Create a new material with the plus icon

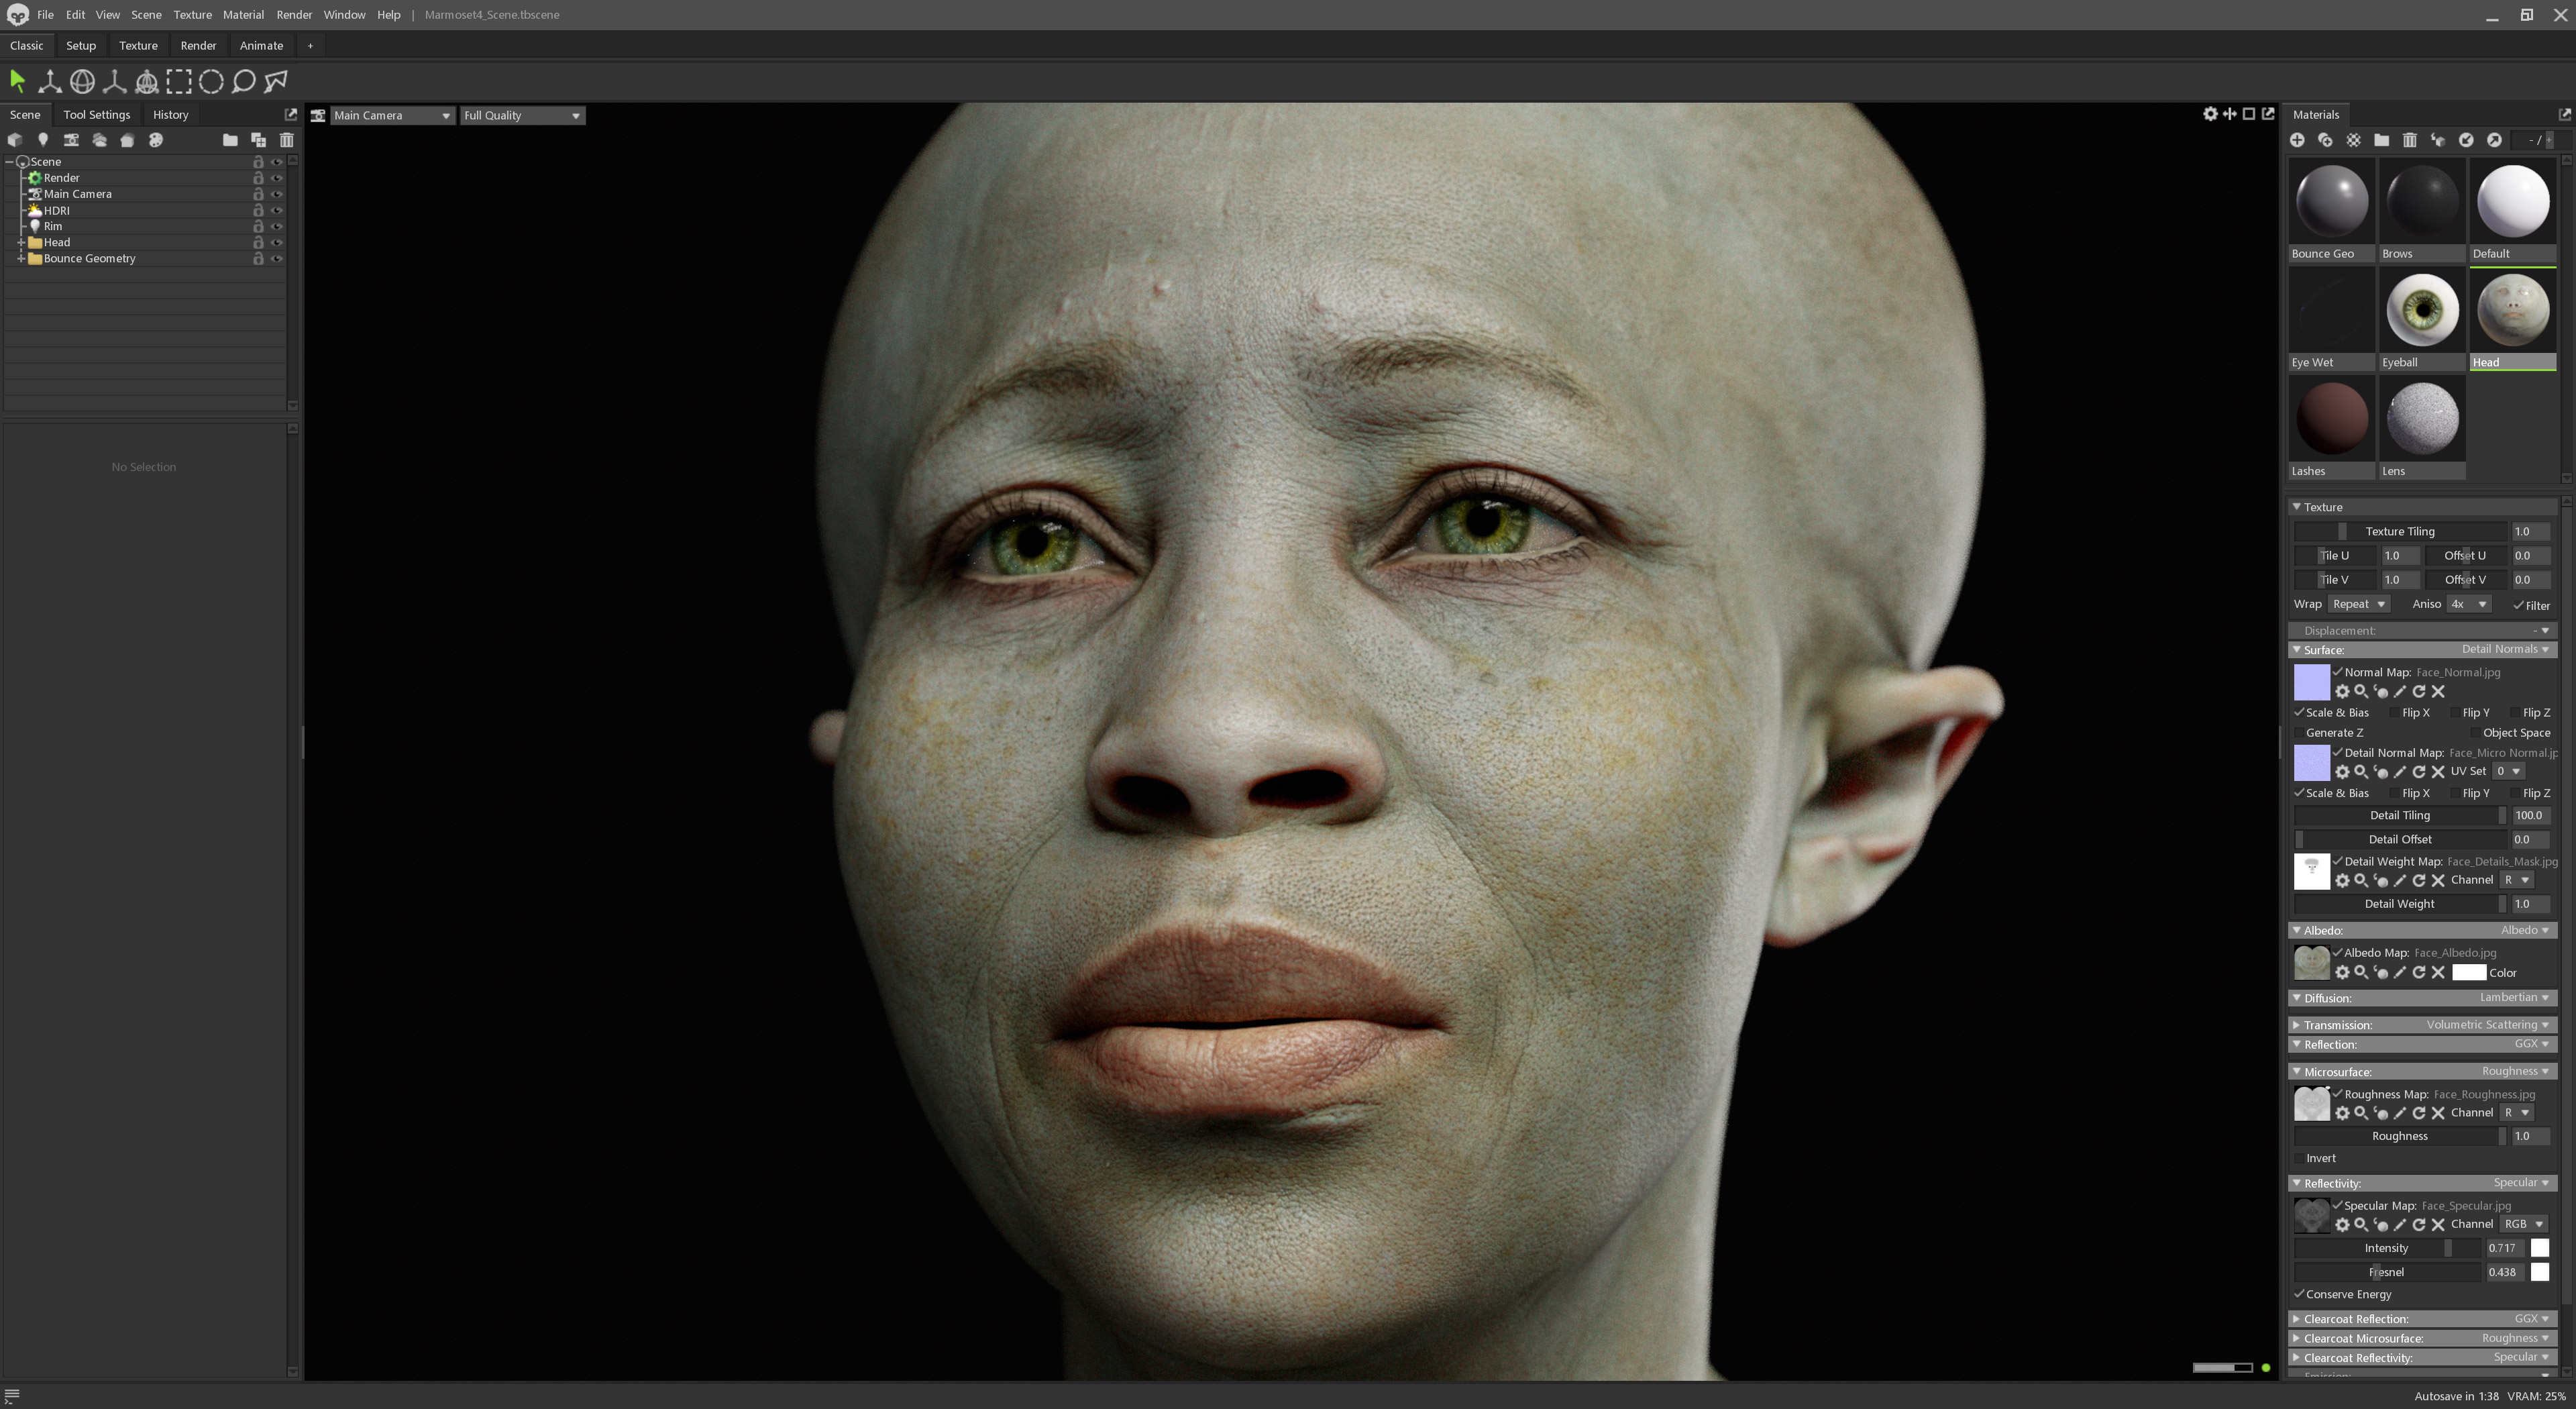tap(2298, 141)
